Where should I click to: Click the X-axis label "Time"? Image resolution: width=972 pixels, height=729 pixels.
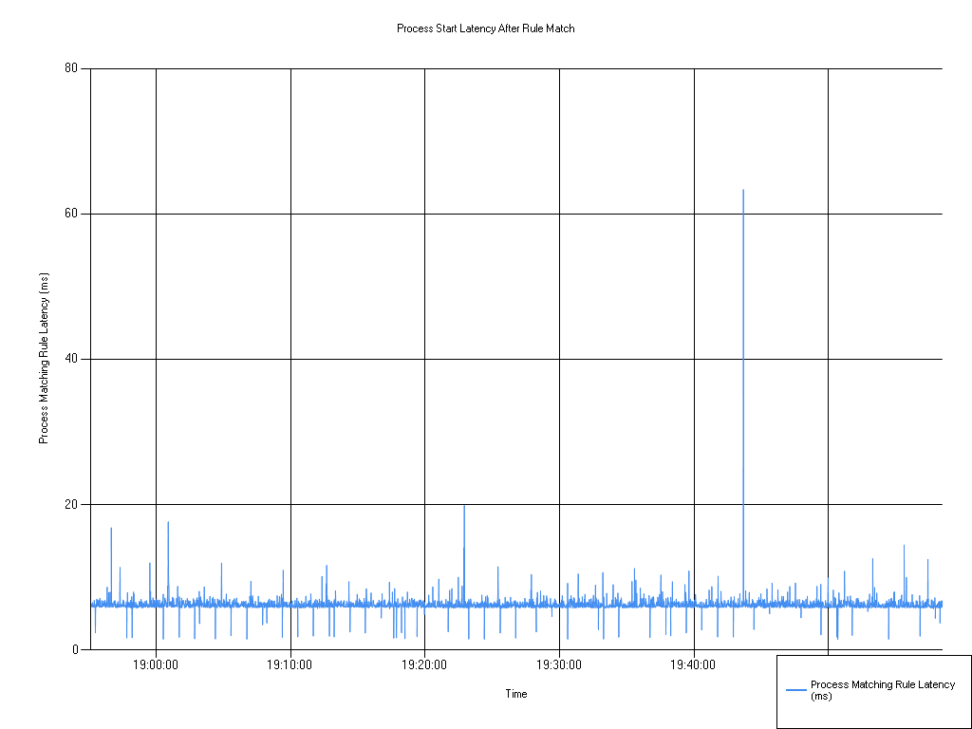pos(515,694)
